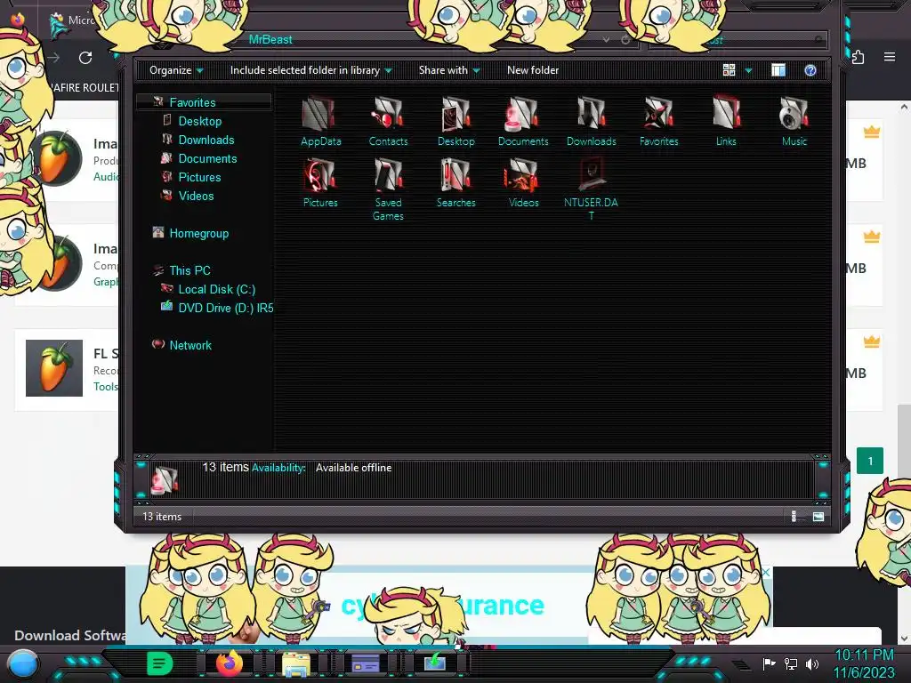Click the taskbar clock showing 10:11 PM
The image size is (911, 683).
click(x=864, y=655)
